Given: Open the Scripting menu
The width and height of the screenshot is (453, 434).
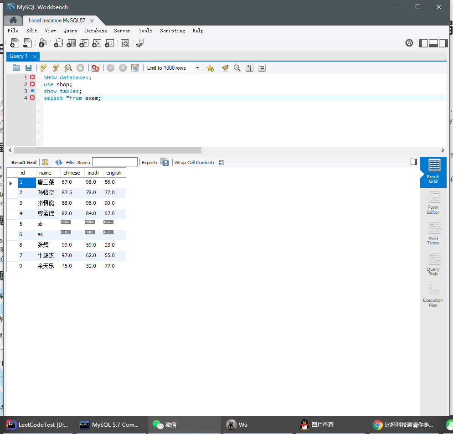Looking at the screenshot, I should (172, 31).
